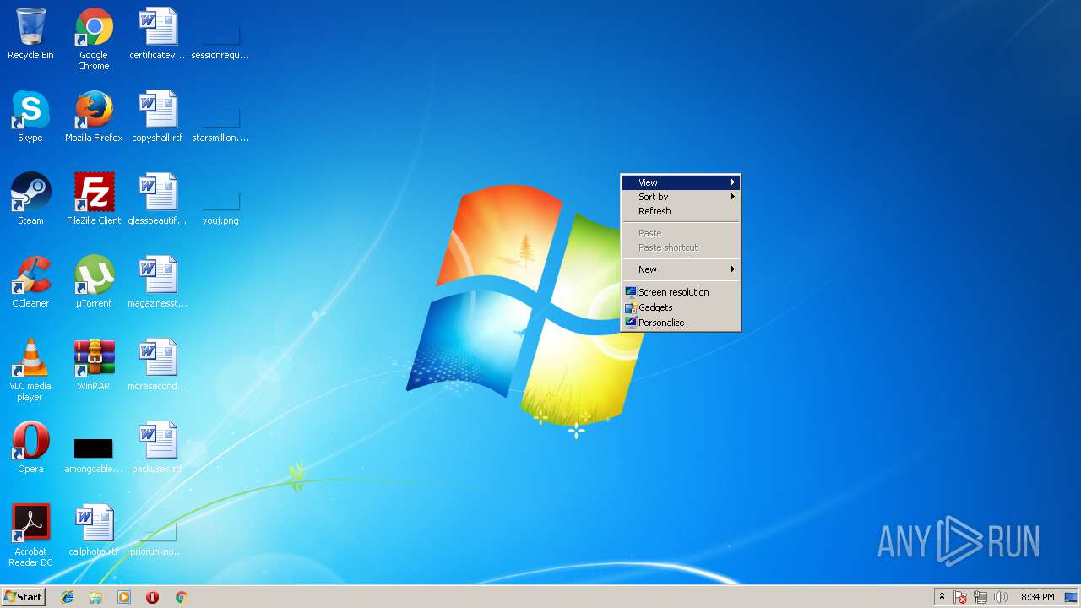Select the amongcable... black thumbnail file
1081x608 pixels.
94,453
